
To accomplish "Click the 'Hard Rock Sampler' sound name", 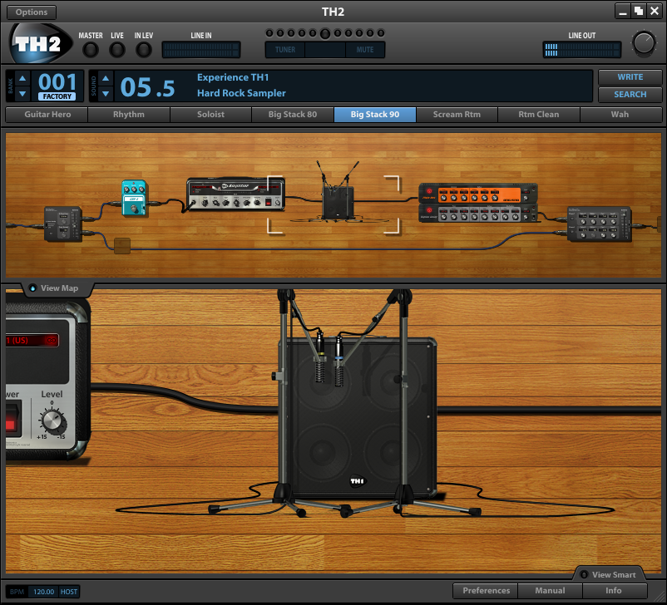I will [x=241, y=93].
